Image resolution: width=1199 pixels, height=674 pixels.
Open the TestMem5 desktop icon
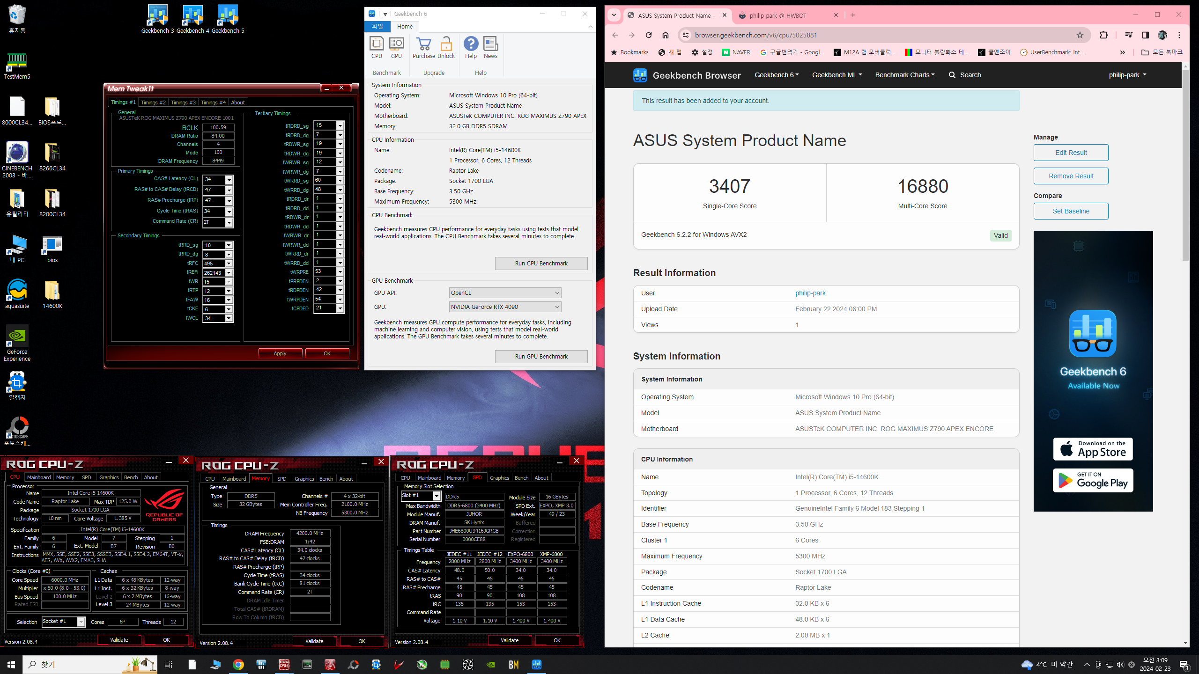17,66
